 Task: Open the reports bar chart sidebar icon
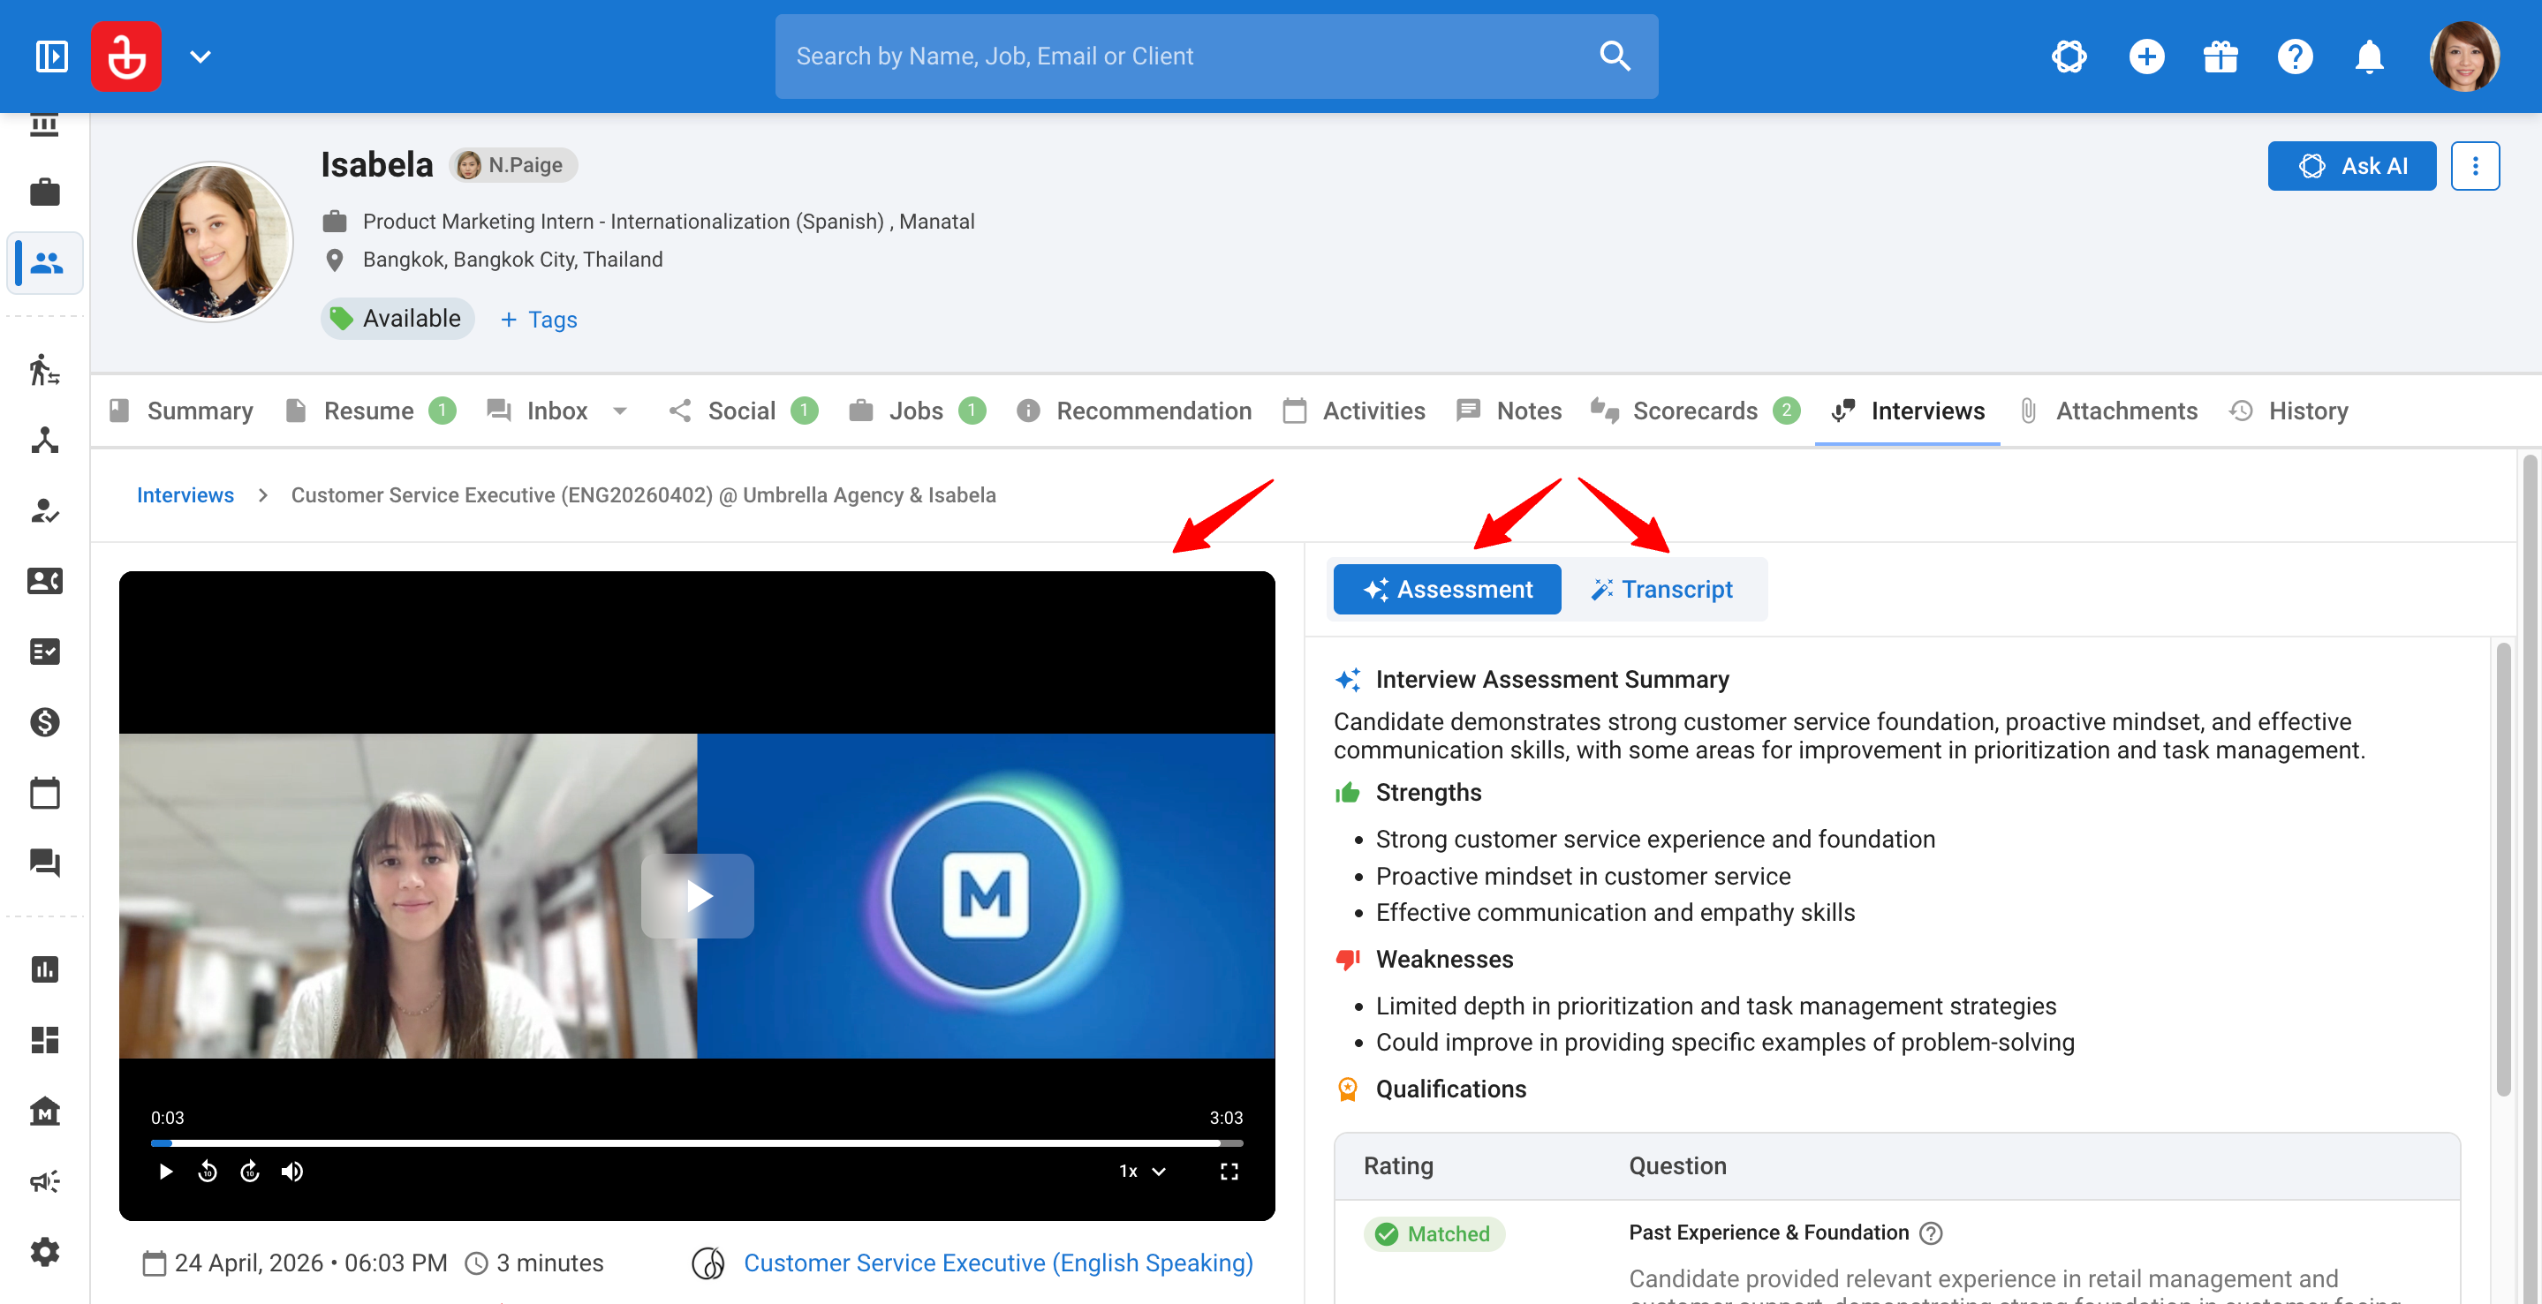44,969
